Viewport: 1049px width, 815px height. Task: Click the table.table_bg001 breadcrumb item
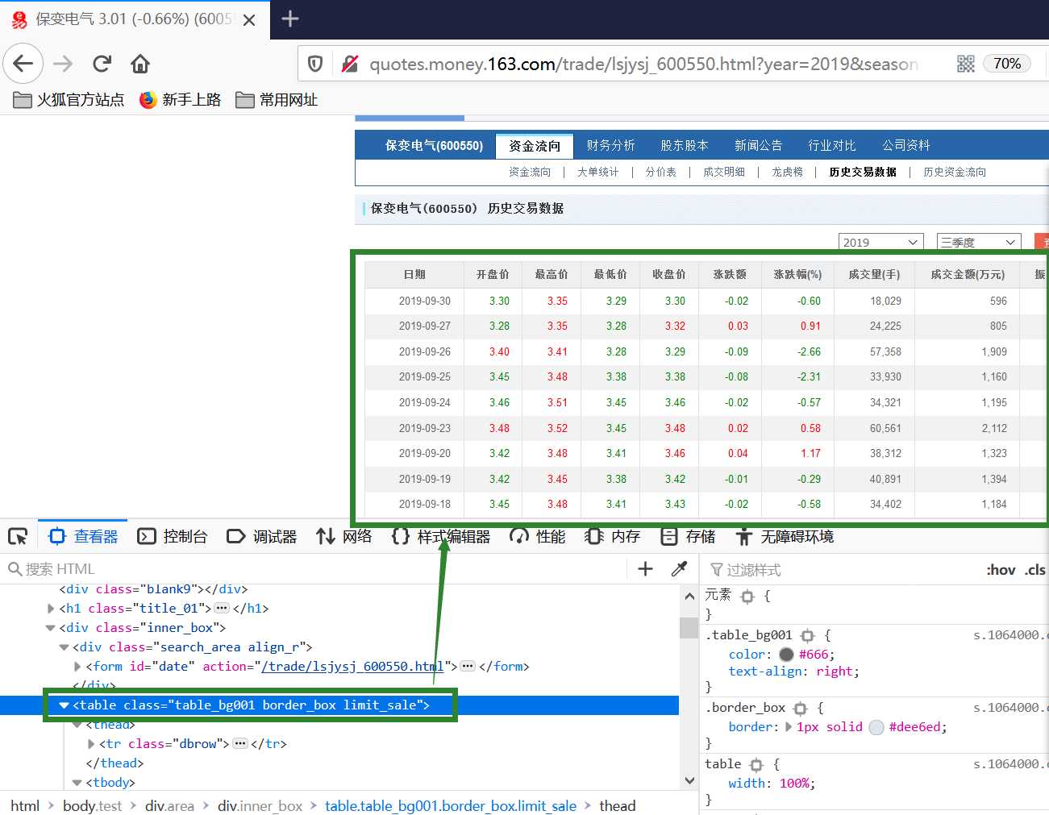pos(451,806)
